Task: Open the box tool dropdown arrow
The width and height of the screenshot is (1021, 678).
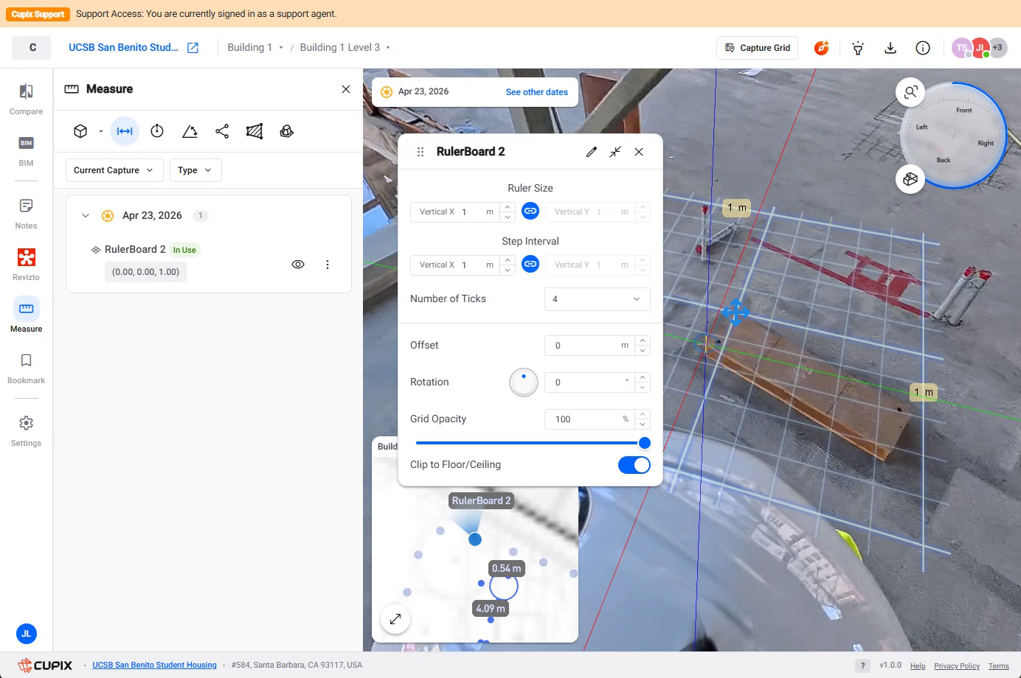Action: point(101,131)
